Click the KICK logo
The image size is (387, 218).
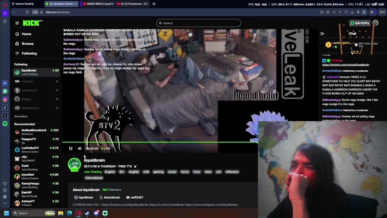pyautogui.click(x=32, y=23)
